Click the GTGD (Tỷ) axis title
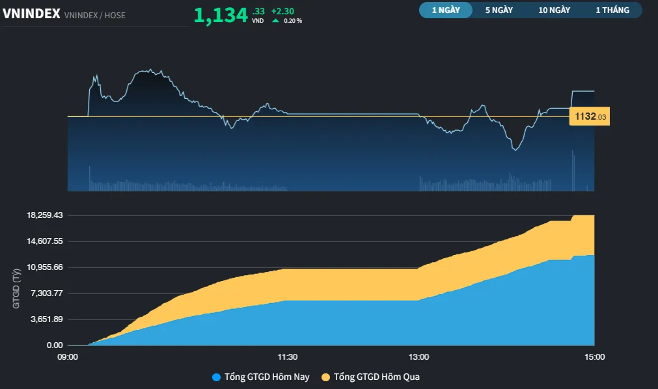Screen dimensions: 658x389 16,289
